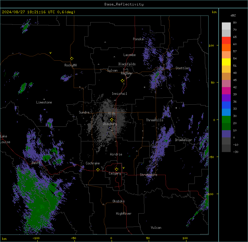Click the Innisfail label
The image size is (248, 242).
click(x=119, y=94)
